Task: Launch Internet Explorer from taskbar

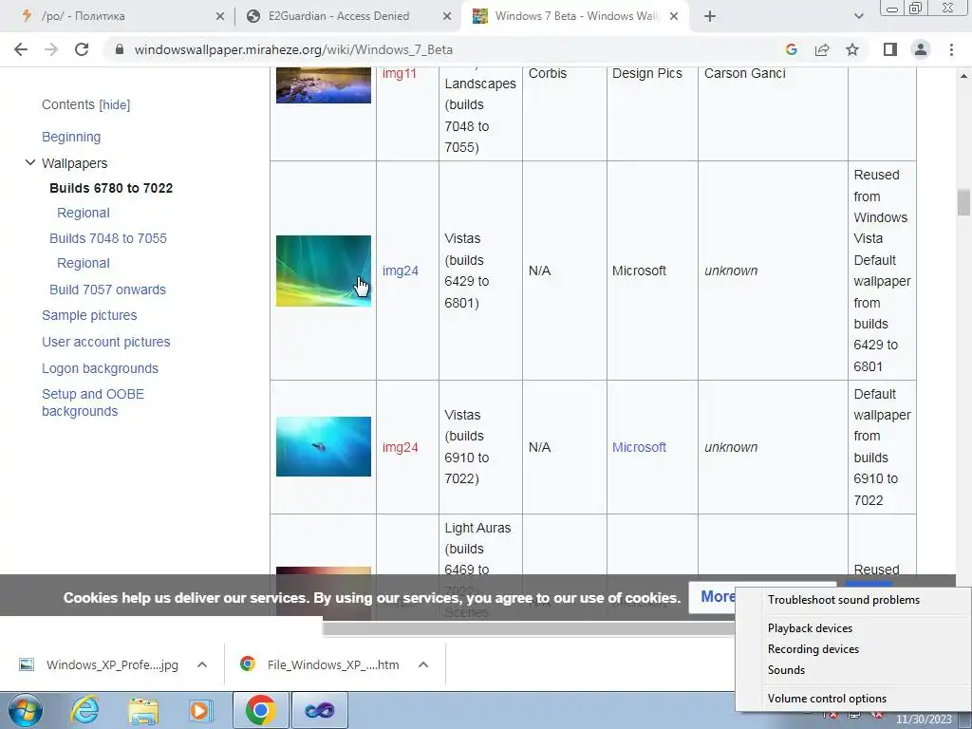Action: 84,710
